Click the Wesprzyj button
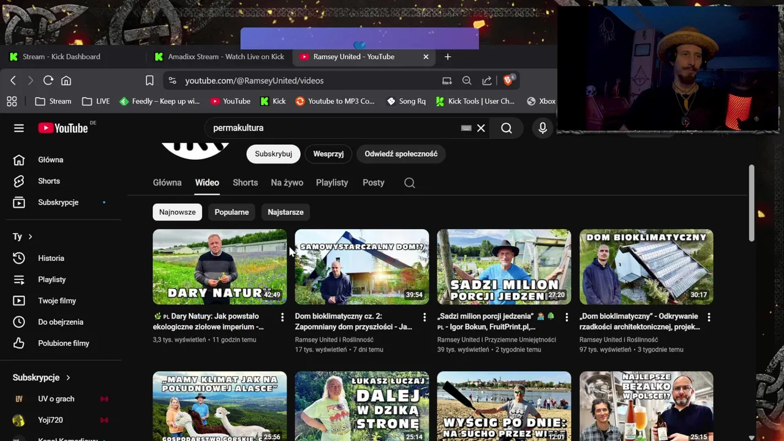The image size is (784, 441). [x=328, y=154]
